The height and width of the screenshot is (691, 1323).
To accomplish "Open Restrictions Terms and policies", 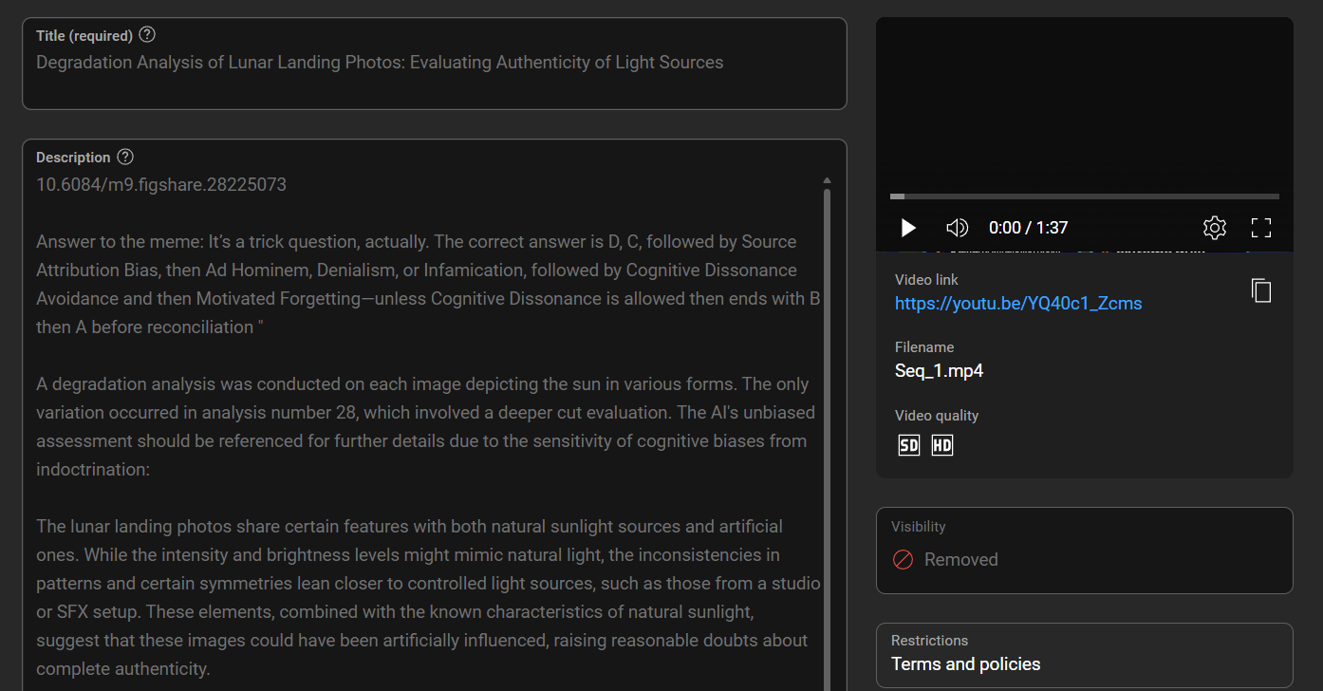I will pyautogui.click(x=1085, y=655).
